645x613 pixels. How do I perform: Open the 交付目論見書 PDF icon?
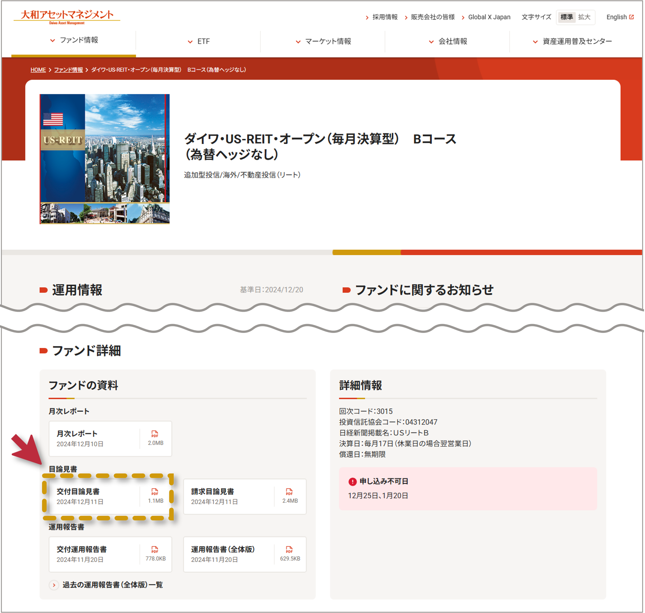[x=155, y=492]
